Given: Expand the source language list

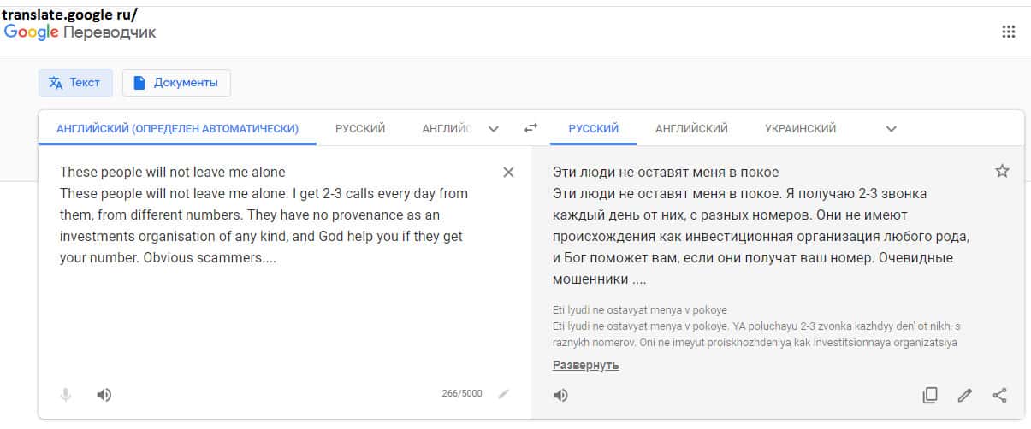Looking at the screenshot, I should (x=493, y=129).
